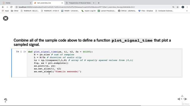Go to the next slide arrow
Viewport: 190px width, 106px height.
(186, 99)
